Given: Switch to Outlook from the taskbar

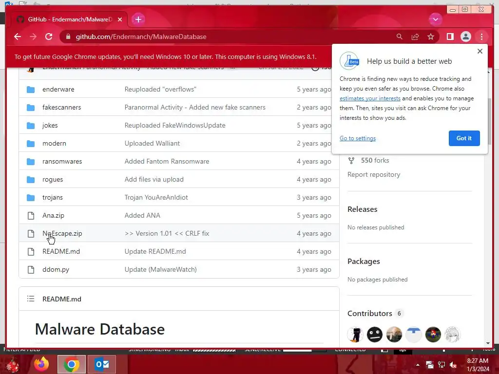Looking at the screenshot, I should (102, 364).
